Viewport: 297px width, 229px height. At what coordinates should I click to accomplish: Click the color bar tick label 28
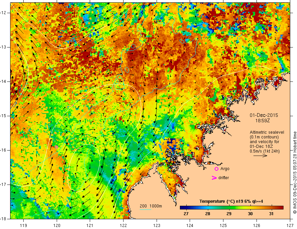point(208,214)
